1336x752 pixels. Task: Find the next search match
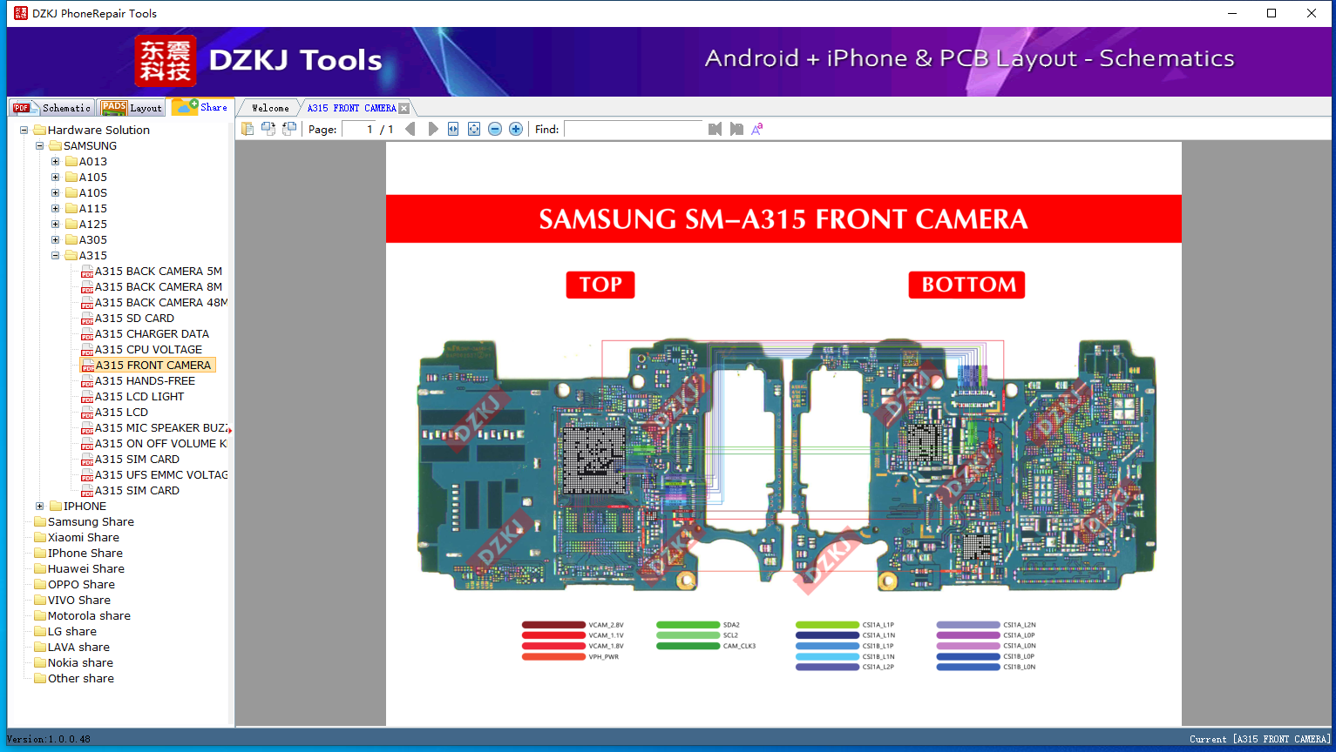(736, 129)
